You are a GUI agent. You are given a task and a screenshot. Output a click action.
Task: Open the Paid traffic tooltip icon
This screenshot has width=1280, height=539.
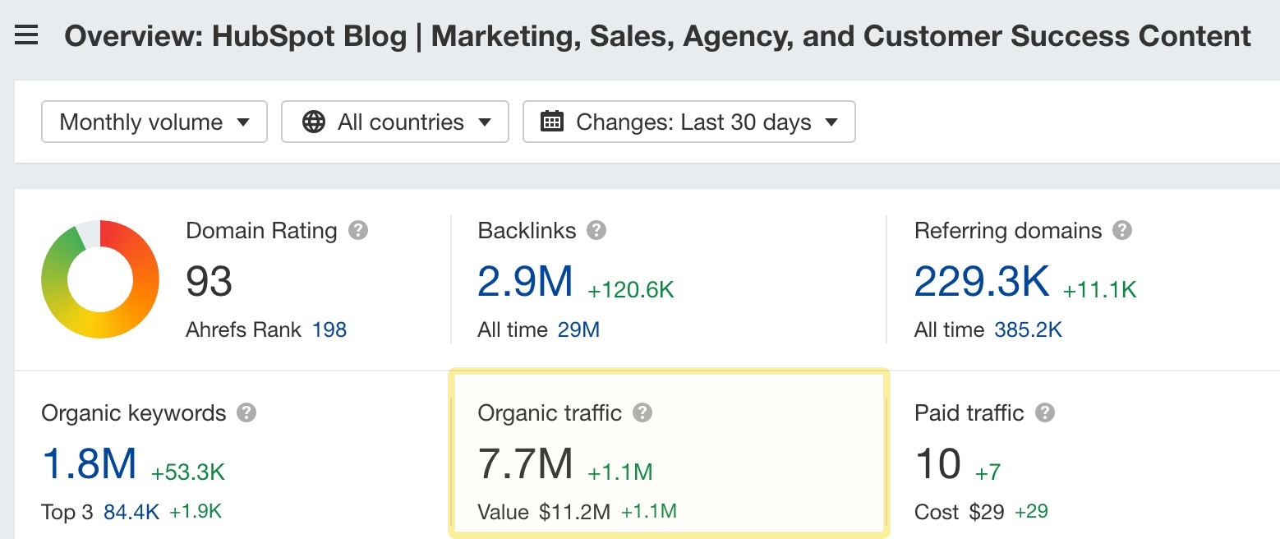[1043, 413]
